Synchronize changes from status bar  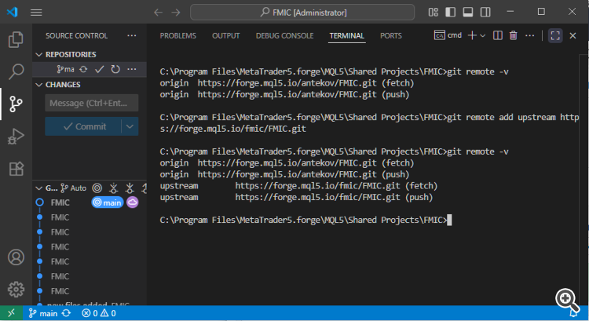click(x=66, y=313)
